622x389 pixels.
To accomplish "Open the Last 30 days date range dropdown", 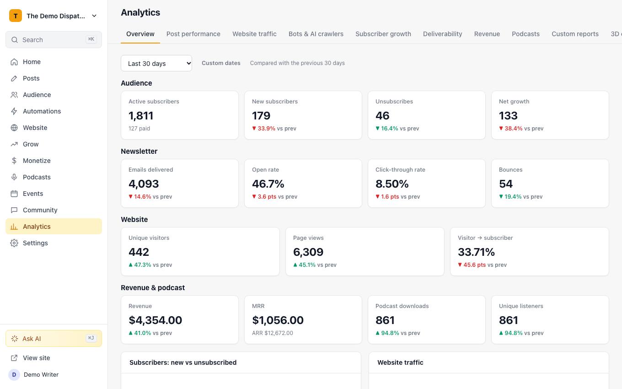I will click(156, 63).
